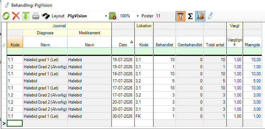Toggle the funnel filter button

click(x=180, y=16)
